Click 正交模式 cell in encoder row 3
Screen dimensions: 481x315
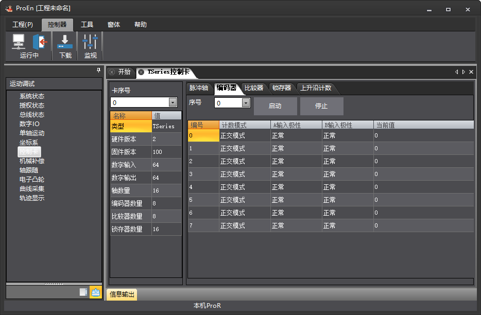tap(245, 174)
